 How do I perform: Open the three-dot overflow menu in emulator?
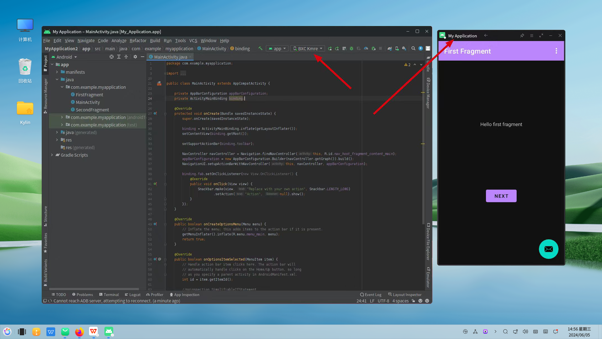pyautogui.click(x=556, y=51)
